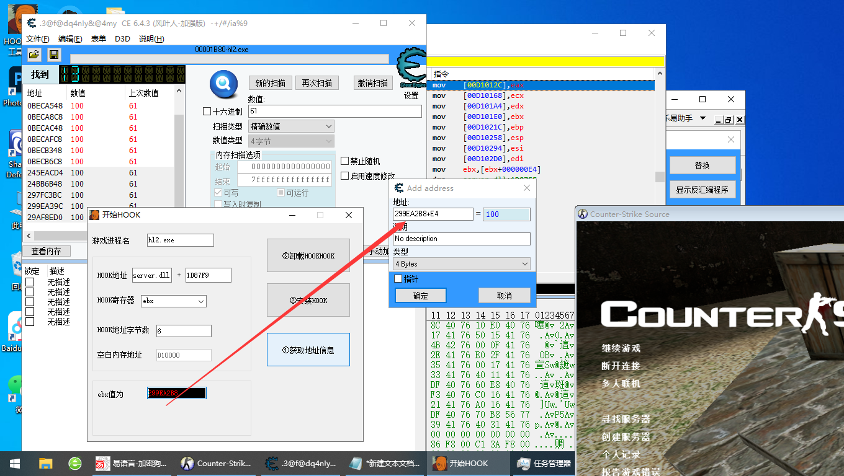This screenshot has height=476, width=844.
Task: Open the 扫描类型 scan type dropdown
Action: point(290,126)
